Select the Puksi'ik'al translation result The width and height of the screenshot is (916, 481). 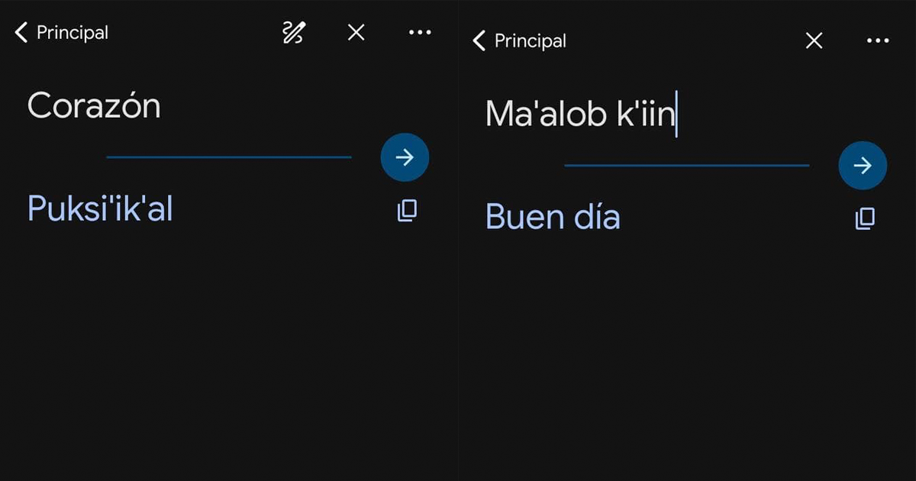pyautogui.click(x=100, y=208)
